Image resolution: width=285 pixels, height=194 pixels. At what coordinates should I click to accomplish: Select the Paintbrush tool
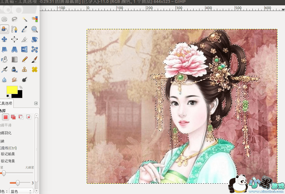[x=35, y=59]
